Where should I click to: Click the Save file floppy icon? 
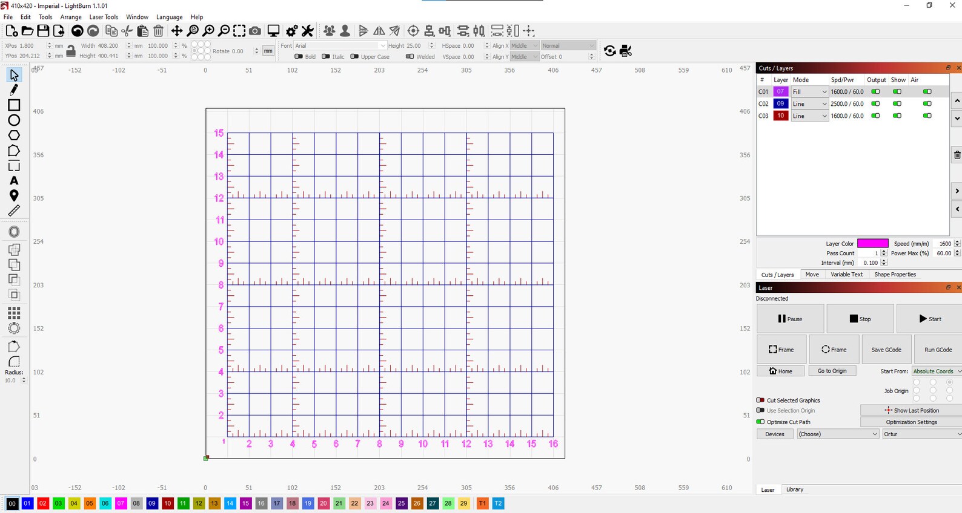pyautogui.click(x=43, y=31)
